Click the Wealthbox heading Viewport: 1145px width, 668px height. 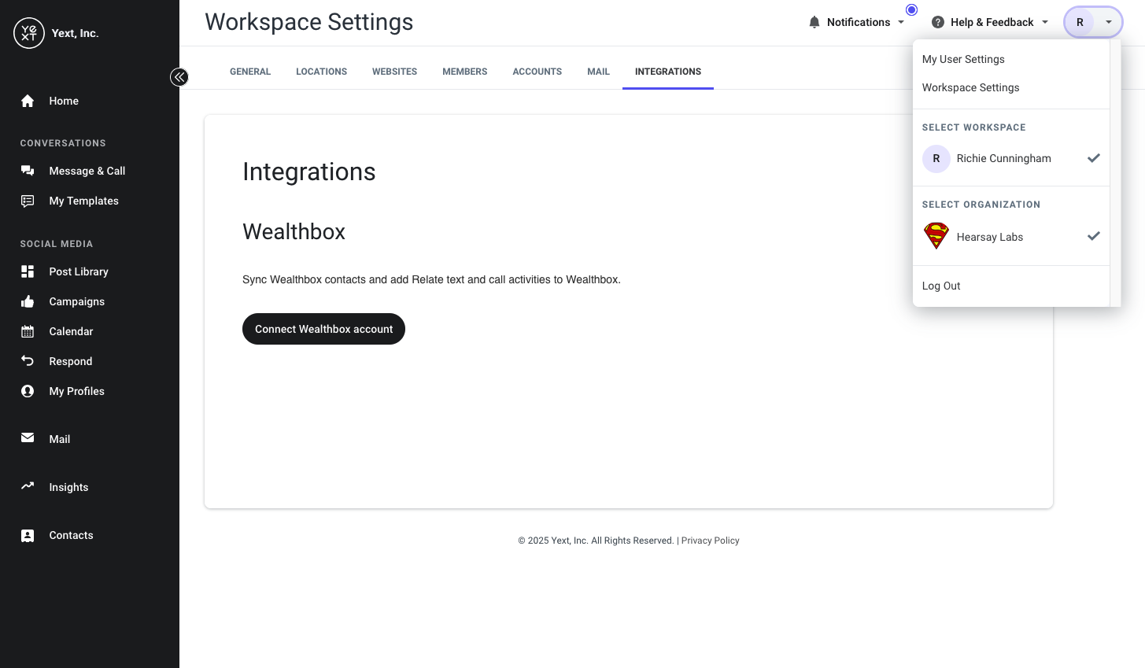pyautogui.click(x=294, y=231)
